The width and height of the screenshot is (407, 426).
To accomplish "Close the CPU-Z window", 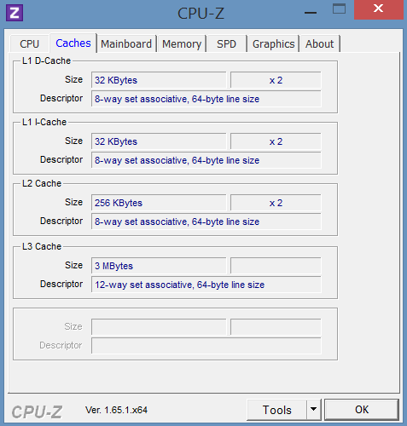I will (x=379, y=9).
